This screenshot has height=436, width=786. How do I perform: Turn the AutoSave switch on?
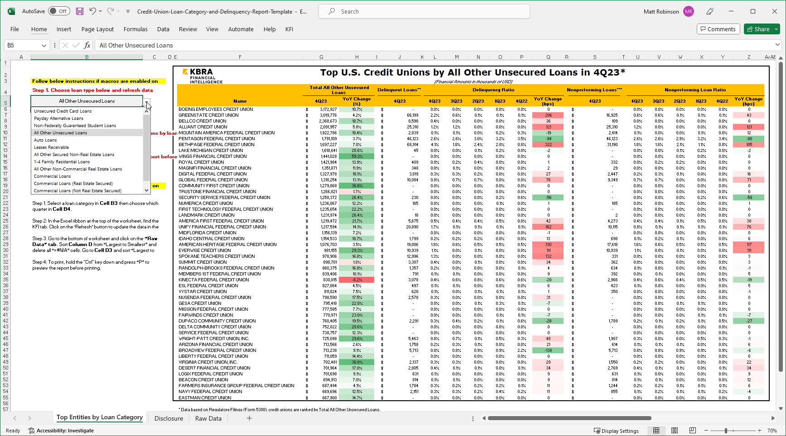coord(59,11)
